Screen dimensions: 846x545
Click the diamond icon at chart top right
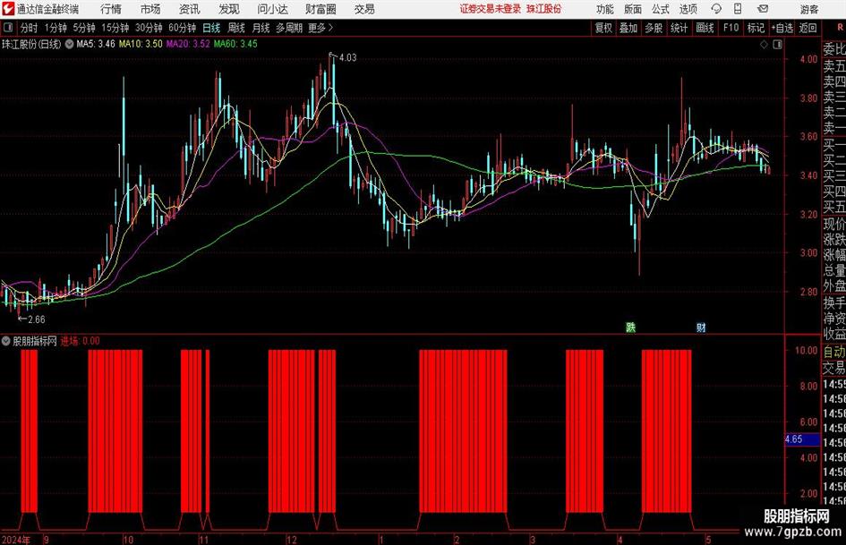tap(764, 45)
